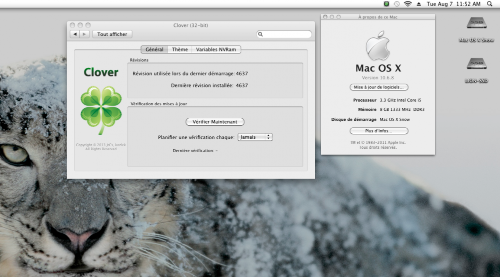Open the Time Machine menu bar icon
The width and height of the screenshot is (500, 277).
(x=396, y=4)
